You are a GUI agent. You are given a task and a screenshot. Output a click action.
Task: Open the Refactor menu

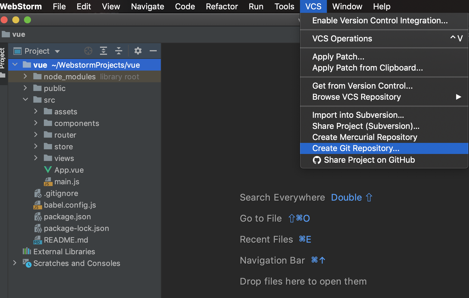click(222, 6)
